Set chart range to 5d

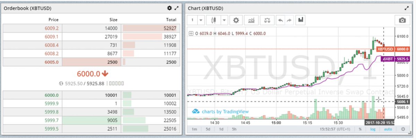point(208,129)
